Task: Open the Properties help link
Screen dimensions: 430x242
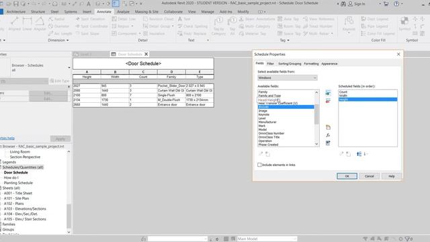Action: [x=7, y=138]
